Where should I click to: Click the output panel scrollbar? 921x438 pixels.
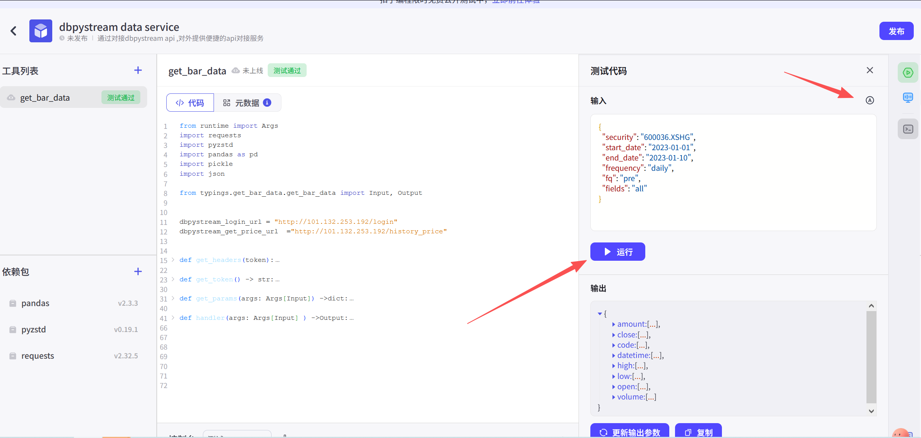click(871, 356)
